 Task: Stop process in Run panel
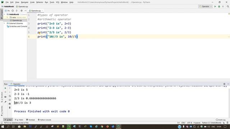[x=5, y=92]
